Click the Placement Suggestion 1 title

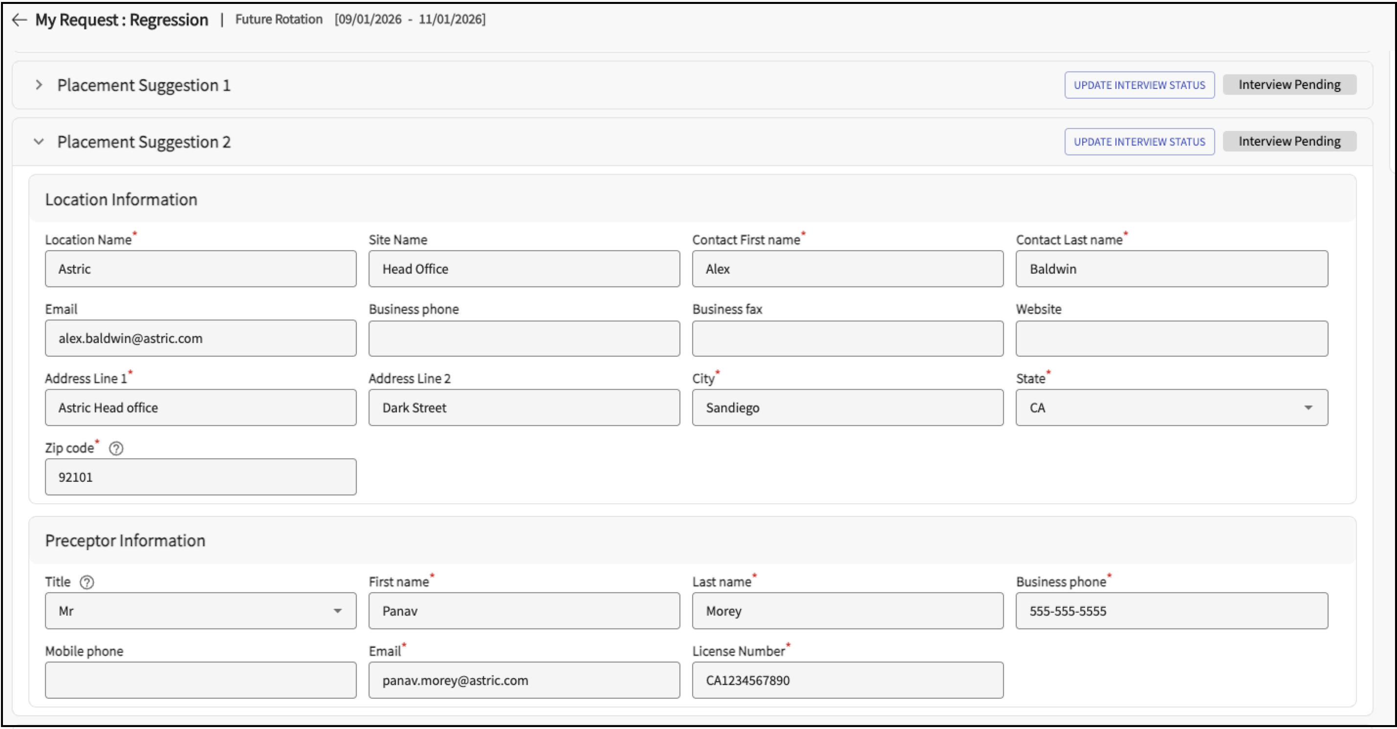tap(144, 86)
